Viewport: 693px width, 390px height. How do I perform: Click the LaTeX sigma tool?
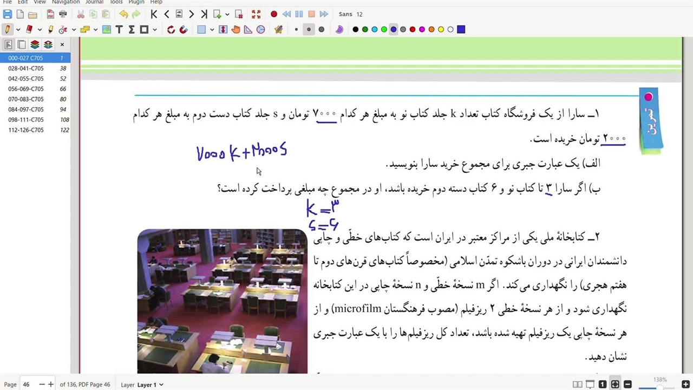(x=132, y=30)
